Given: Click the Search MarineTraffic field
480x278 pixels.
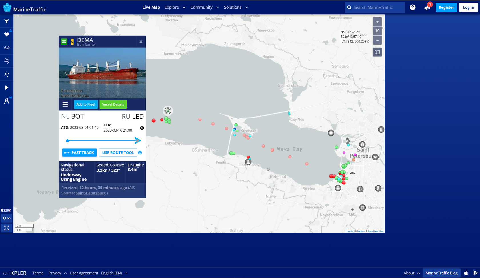Looking at the screenshot, I should click(375, 7).
